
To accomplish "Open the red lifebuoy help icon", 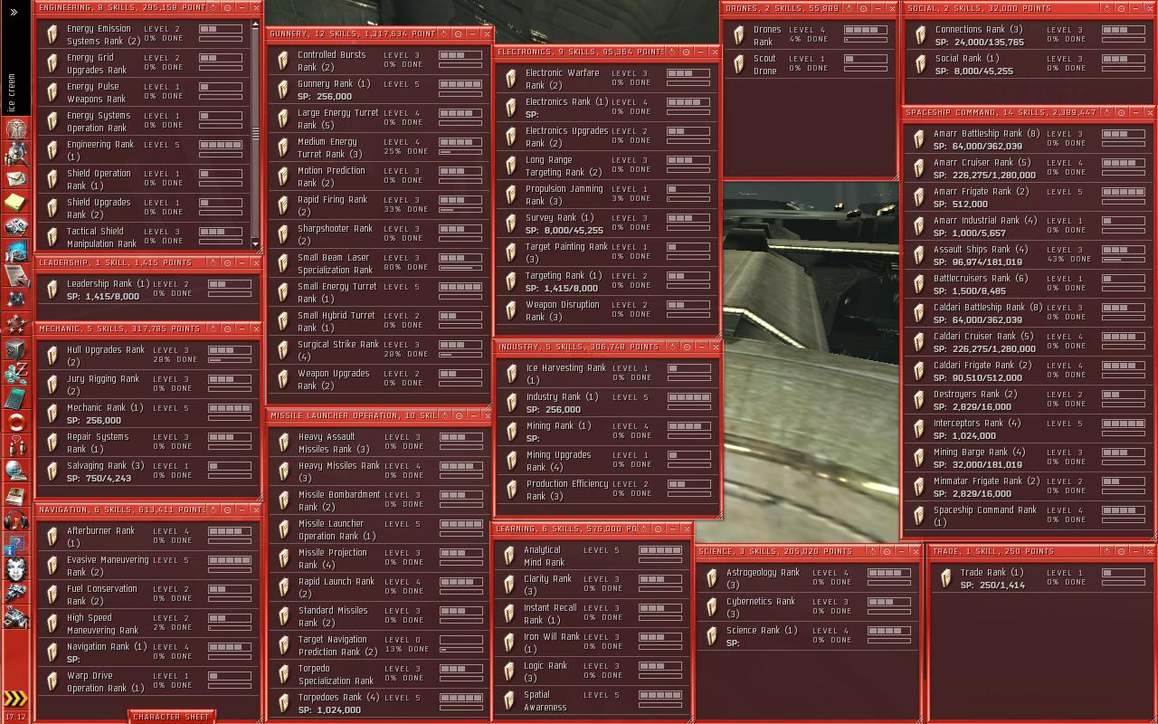I will (15, 422).
